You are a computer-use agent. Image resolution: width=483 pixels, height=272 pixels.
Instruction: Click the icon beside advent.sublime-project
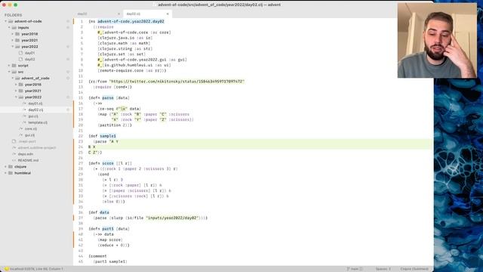coord(14,148)
